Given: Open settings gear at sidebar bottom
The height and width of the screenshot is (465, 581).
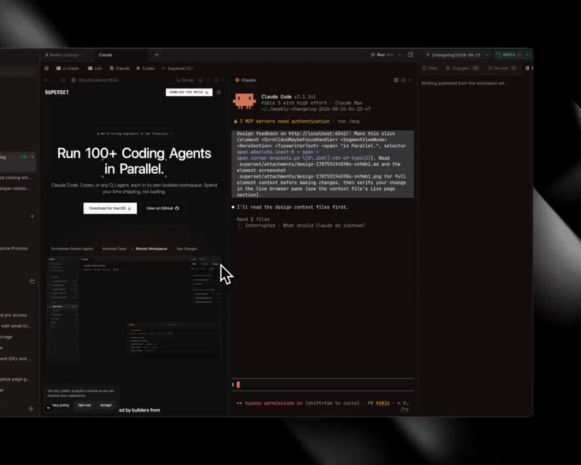Looking at the screenshot, I should click(31, 409).
